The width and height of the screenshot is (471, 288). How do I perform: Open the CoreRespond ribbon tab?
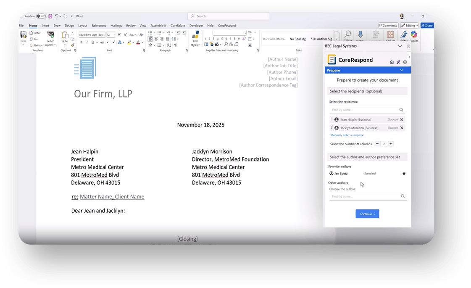click(x=227, y=26)
